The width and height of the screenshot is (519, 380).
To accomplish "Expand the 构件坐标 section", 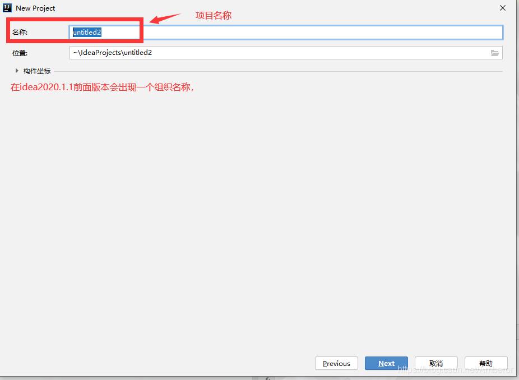I will pyautogui.click(x=17, y=71).
